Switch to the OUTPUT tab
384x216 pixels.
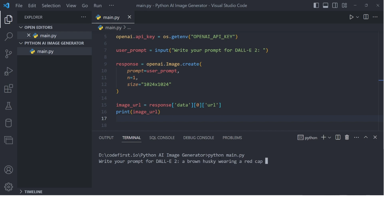pos(106,138)
